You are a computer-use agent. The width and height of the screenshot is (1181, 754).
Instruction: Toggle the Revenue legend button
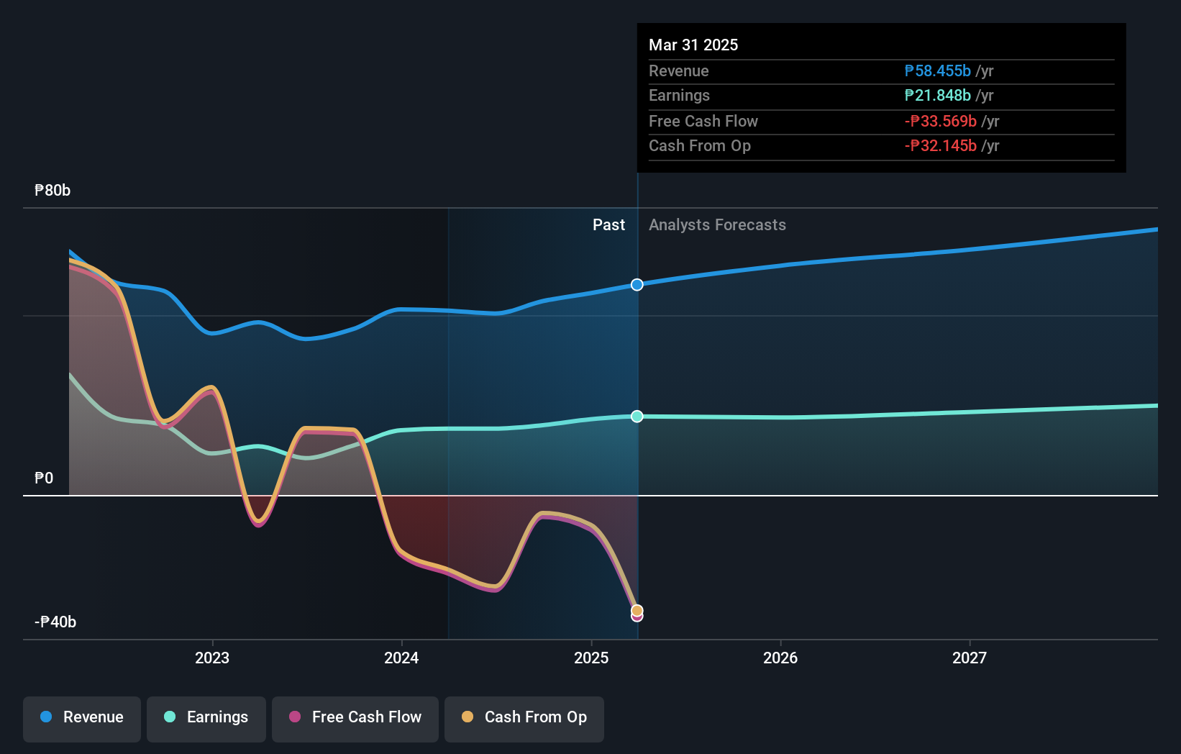[x=82, y=719]
